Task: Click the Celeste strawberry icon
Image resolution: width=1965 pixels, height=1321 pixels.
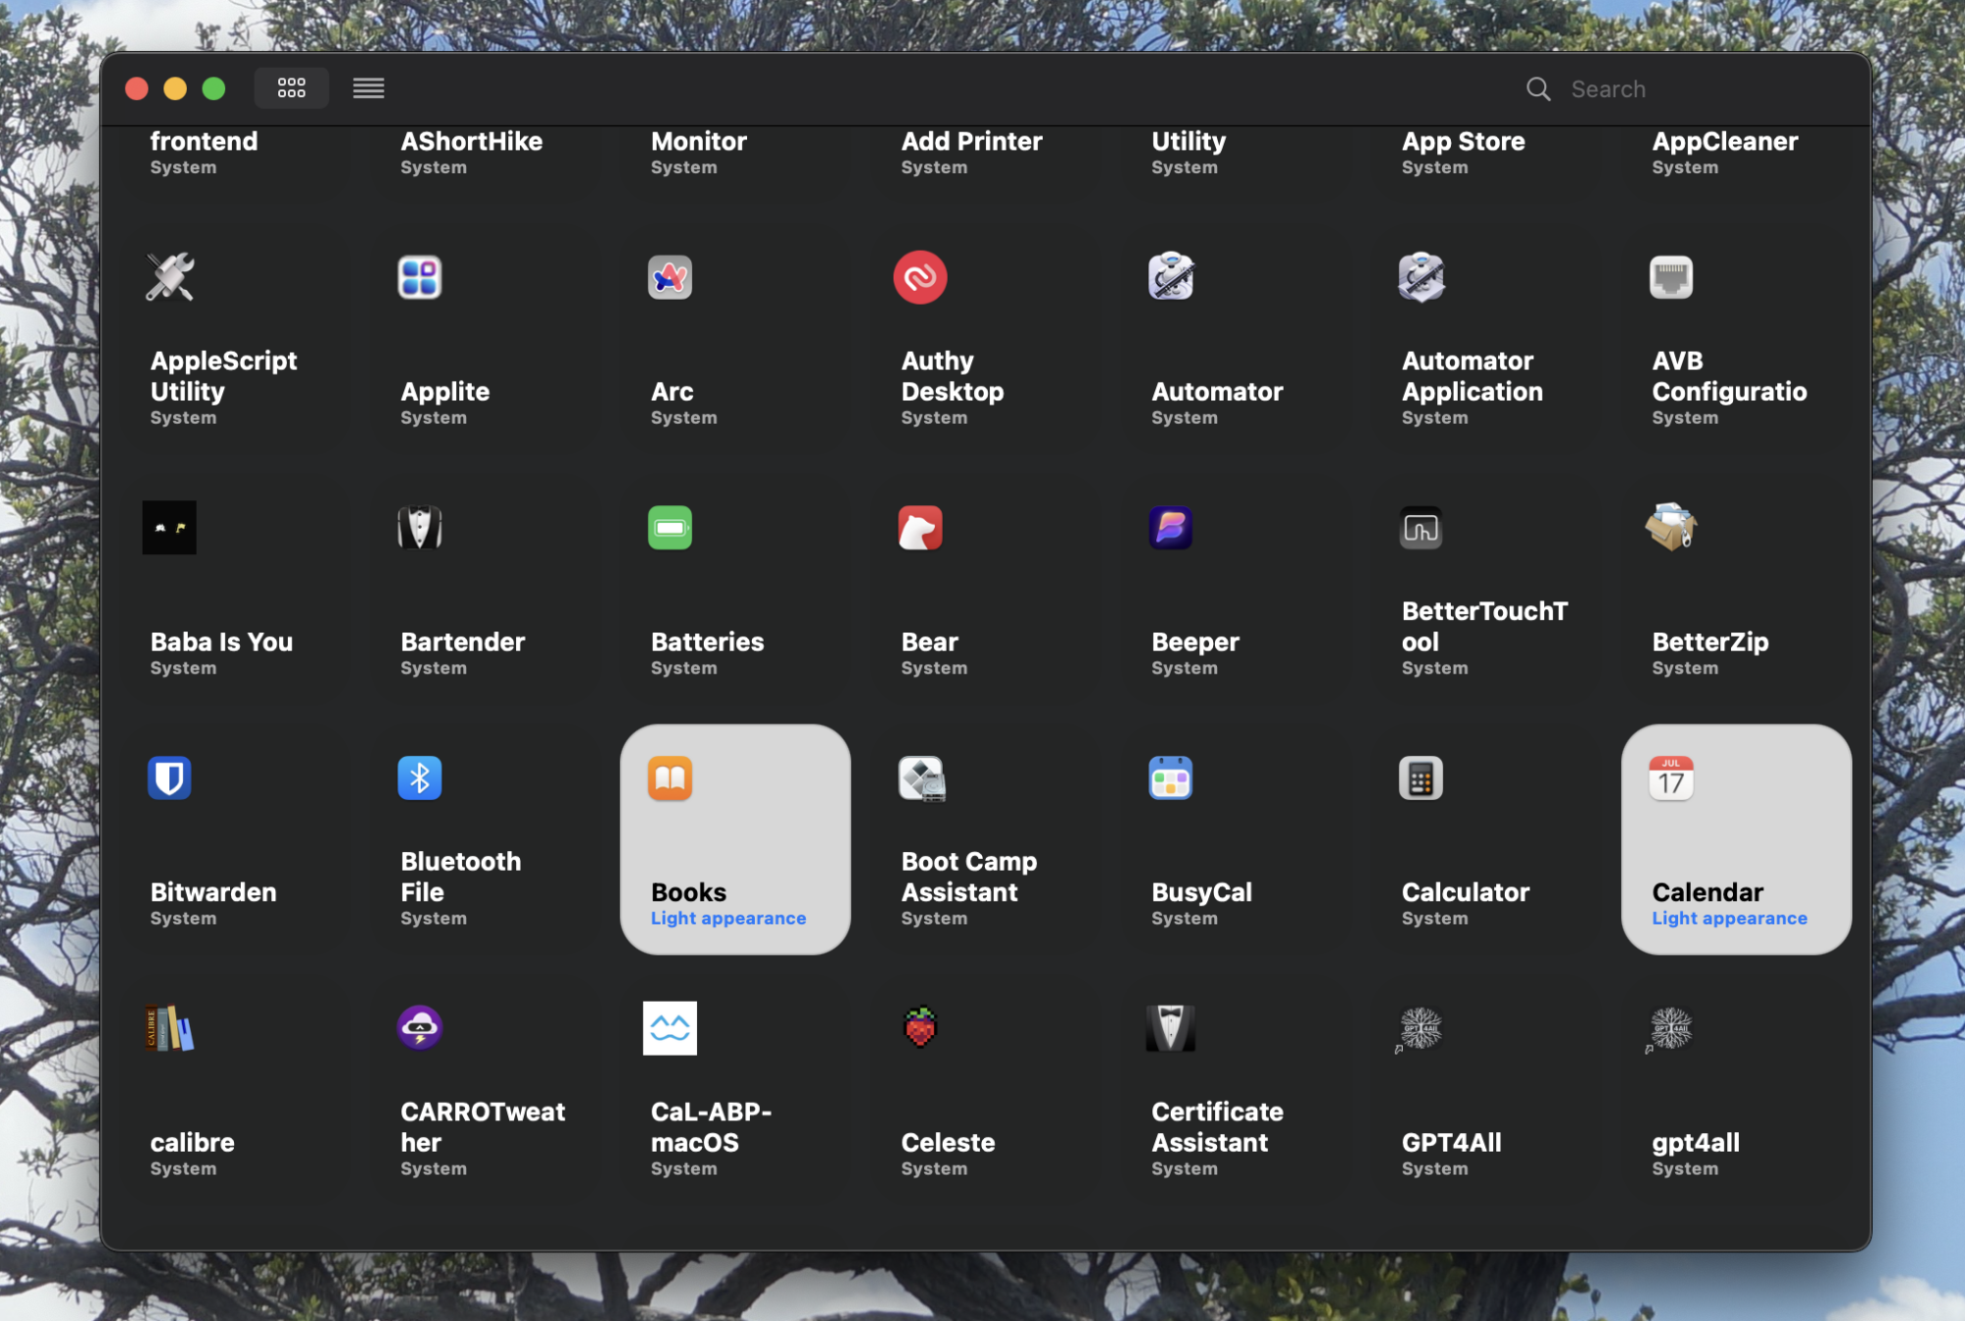Action: [919, 1028]
